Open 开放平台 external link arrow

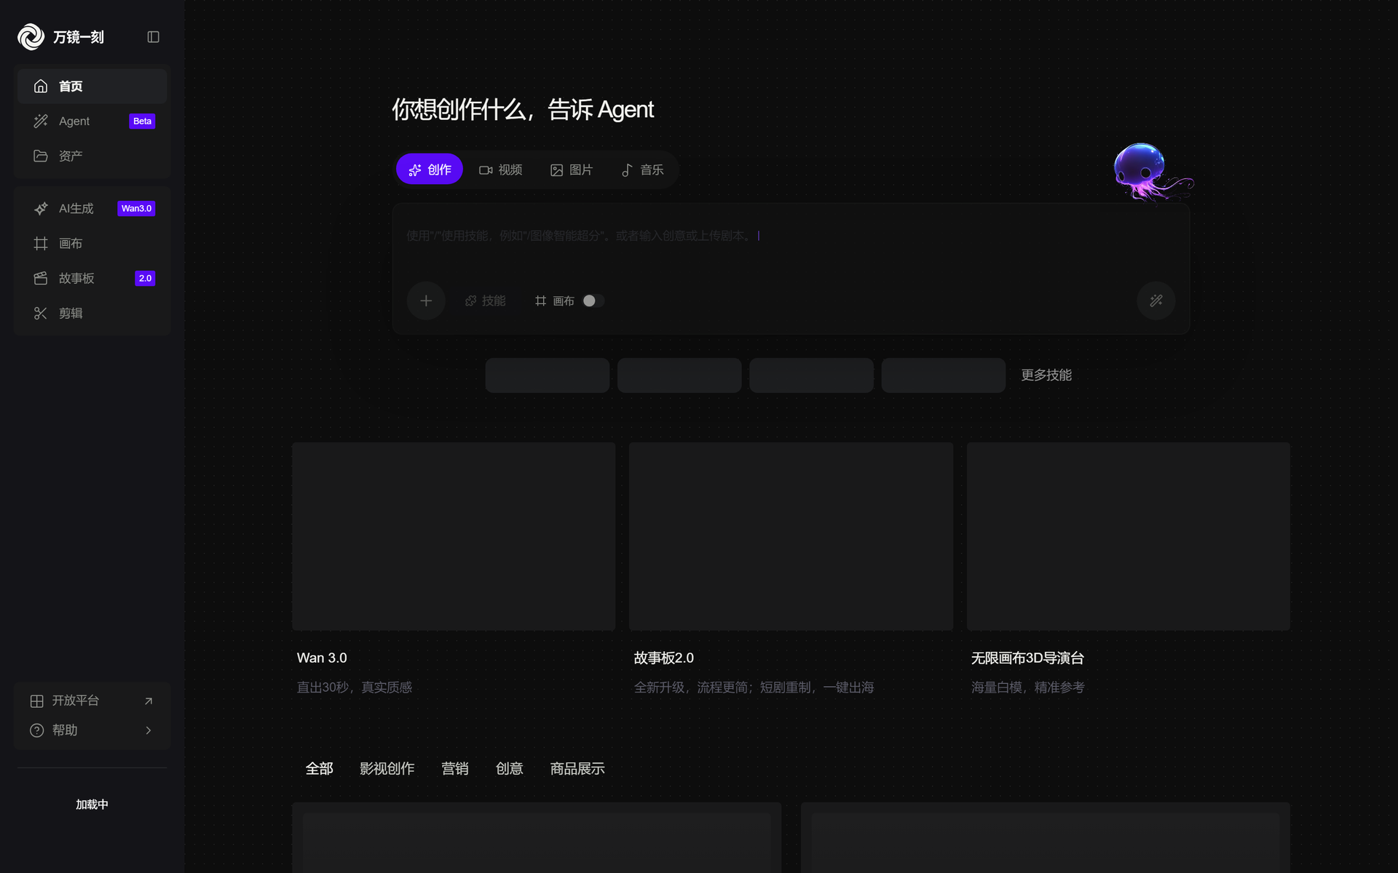149,701
